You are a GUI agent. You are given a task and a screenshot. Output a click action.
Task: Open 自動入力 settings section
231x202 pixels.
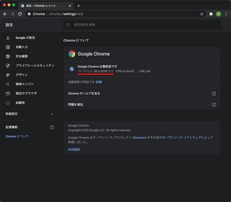tap(22, 47)
